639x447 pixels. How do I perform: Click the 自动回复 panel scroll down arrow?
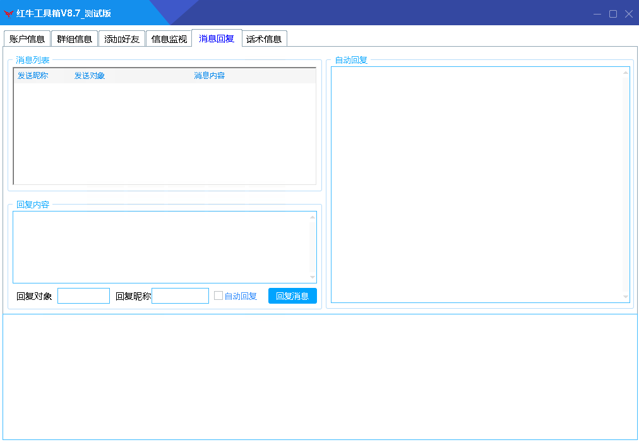point(626,297)
